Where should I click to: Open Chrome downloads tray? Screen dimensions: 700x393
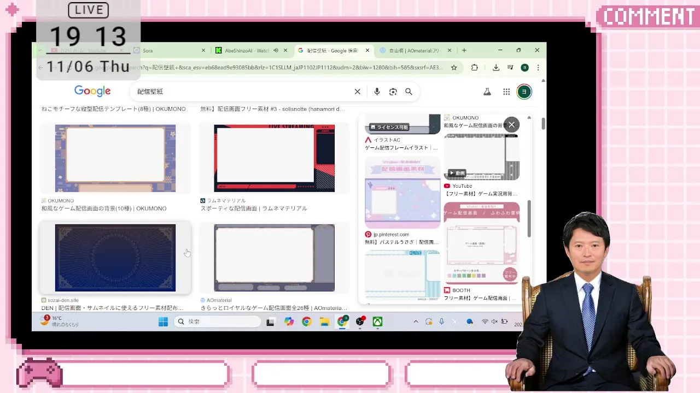496,68
